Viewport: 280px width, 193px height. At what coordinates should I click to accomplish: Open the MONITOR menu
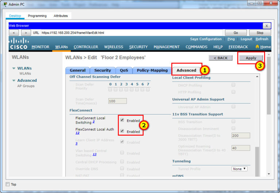[40, 47]
